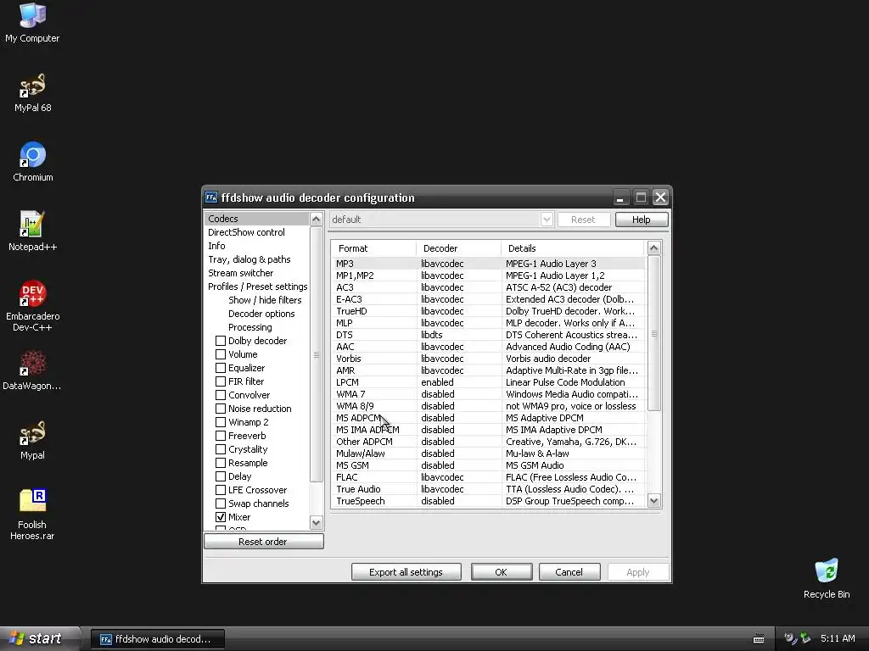The width and height of the screenshot is (869, 651).
Task: Toggle the Equalizer checkbox
Action: coord(221,368)
